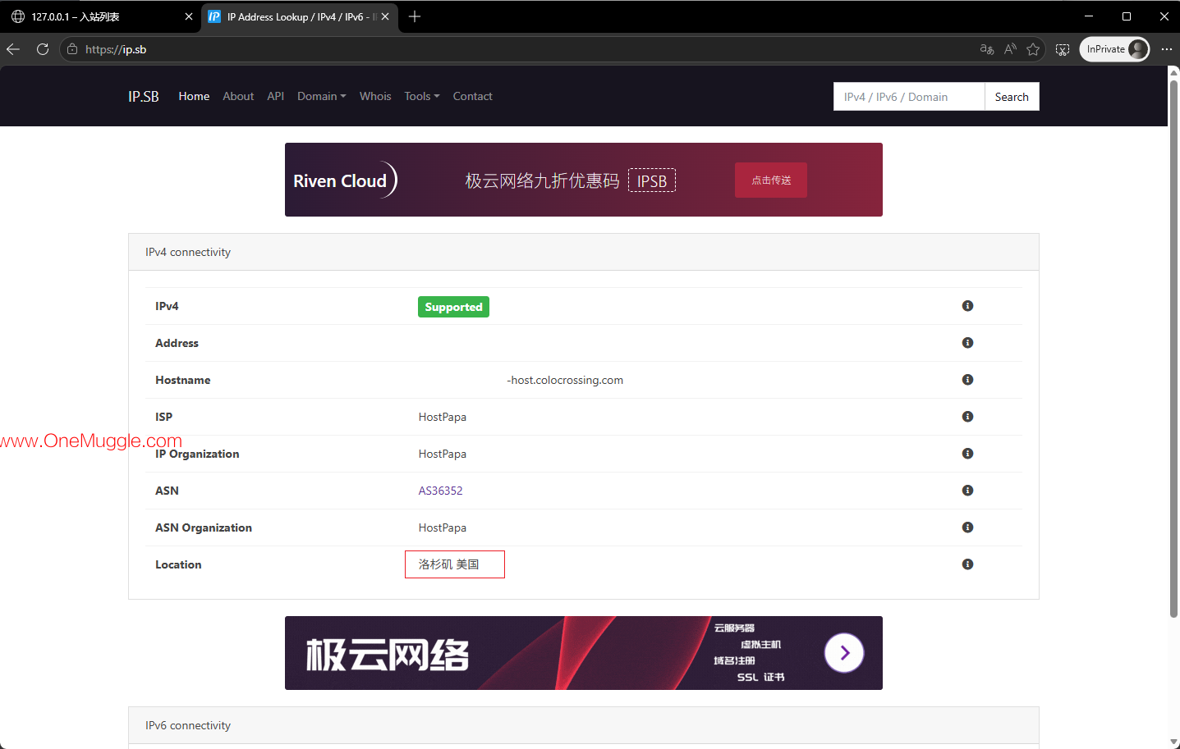1180x749 pixels.
Task: Open the InPrivate profile menu
Action: [x=1114, y=49]
